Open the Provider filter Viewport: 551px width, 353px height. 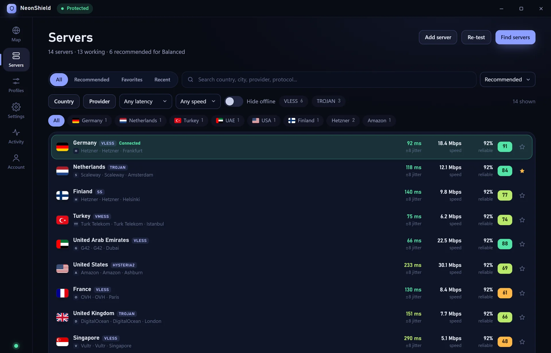99,101
